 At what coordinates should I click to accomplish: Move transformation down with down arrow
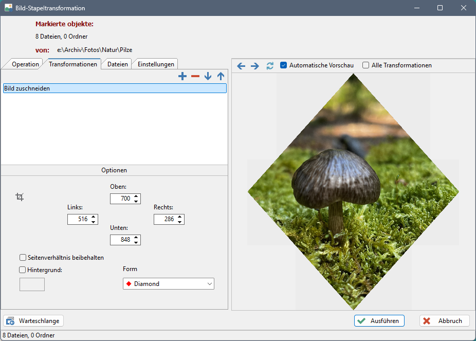tap(208, 76)
